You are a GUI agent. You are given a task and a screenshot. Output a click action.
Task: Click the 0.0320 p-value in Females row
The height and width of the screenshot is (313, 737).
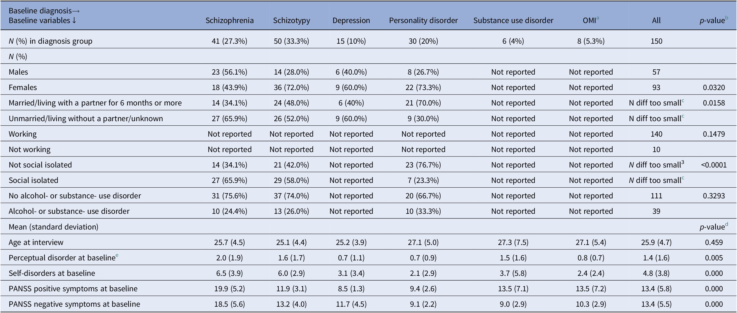(x=713, y=88)
